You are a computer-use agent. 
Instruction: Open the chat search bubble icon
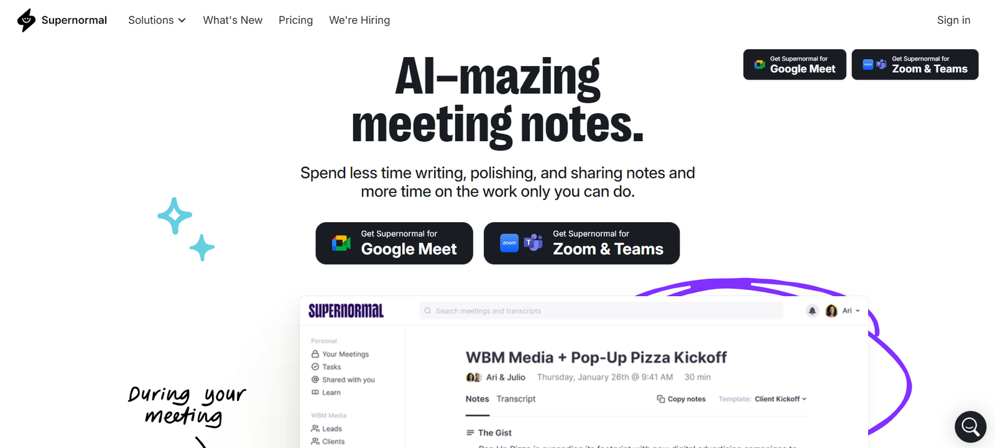point(970,426)
